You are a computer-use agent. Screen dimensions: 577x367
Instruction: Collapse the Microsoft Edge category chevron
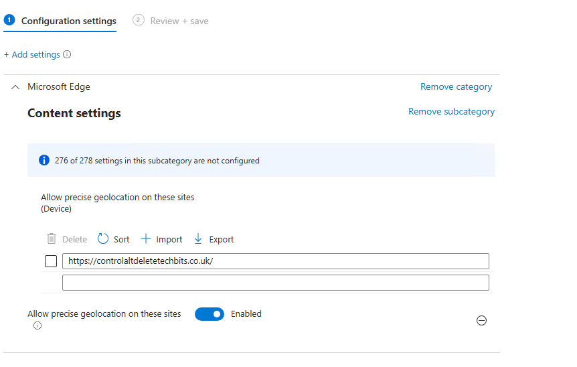[x=15, y=87]
